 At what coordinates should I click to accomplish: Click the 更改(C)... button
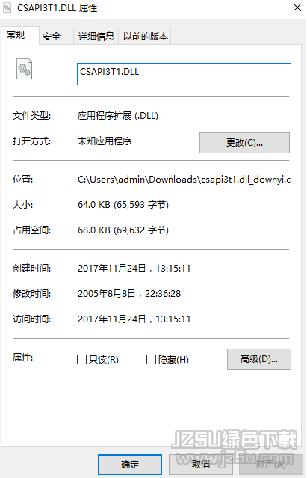(x=244, y=143)
